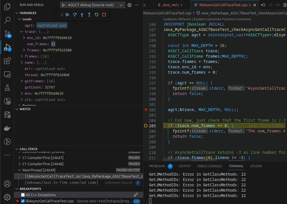Step Over in debug toolbar
Image resolution: width=287 pixels, height=204 pixels.
point(75,15)
